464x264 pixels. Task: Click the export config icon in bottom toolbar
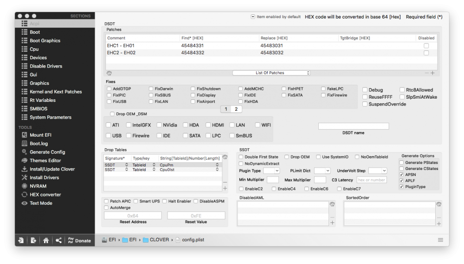(x=33, y=240)
